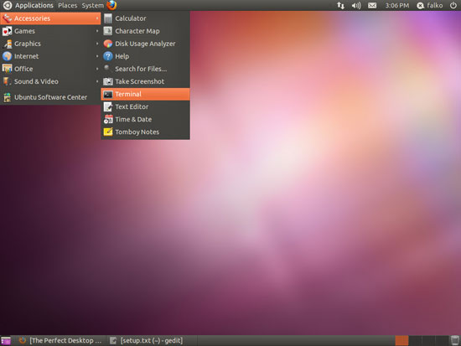Open Ubuntu Software Center
This screenshot has height=346, width=461.
[x=50, y=97]
